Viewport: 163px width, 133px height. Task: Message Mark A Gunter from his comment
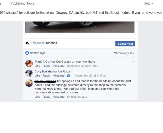click(58, 66)
